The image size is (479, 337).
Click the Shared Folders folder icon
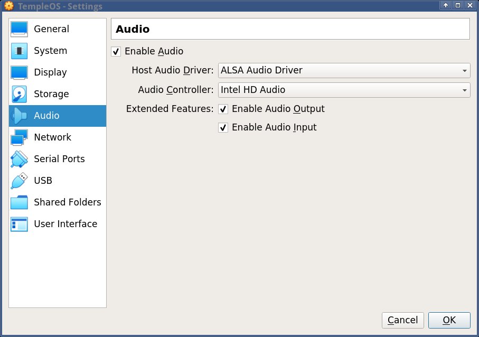(x=19, y=202)
